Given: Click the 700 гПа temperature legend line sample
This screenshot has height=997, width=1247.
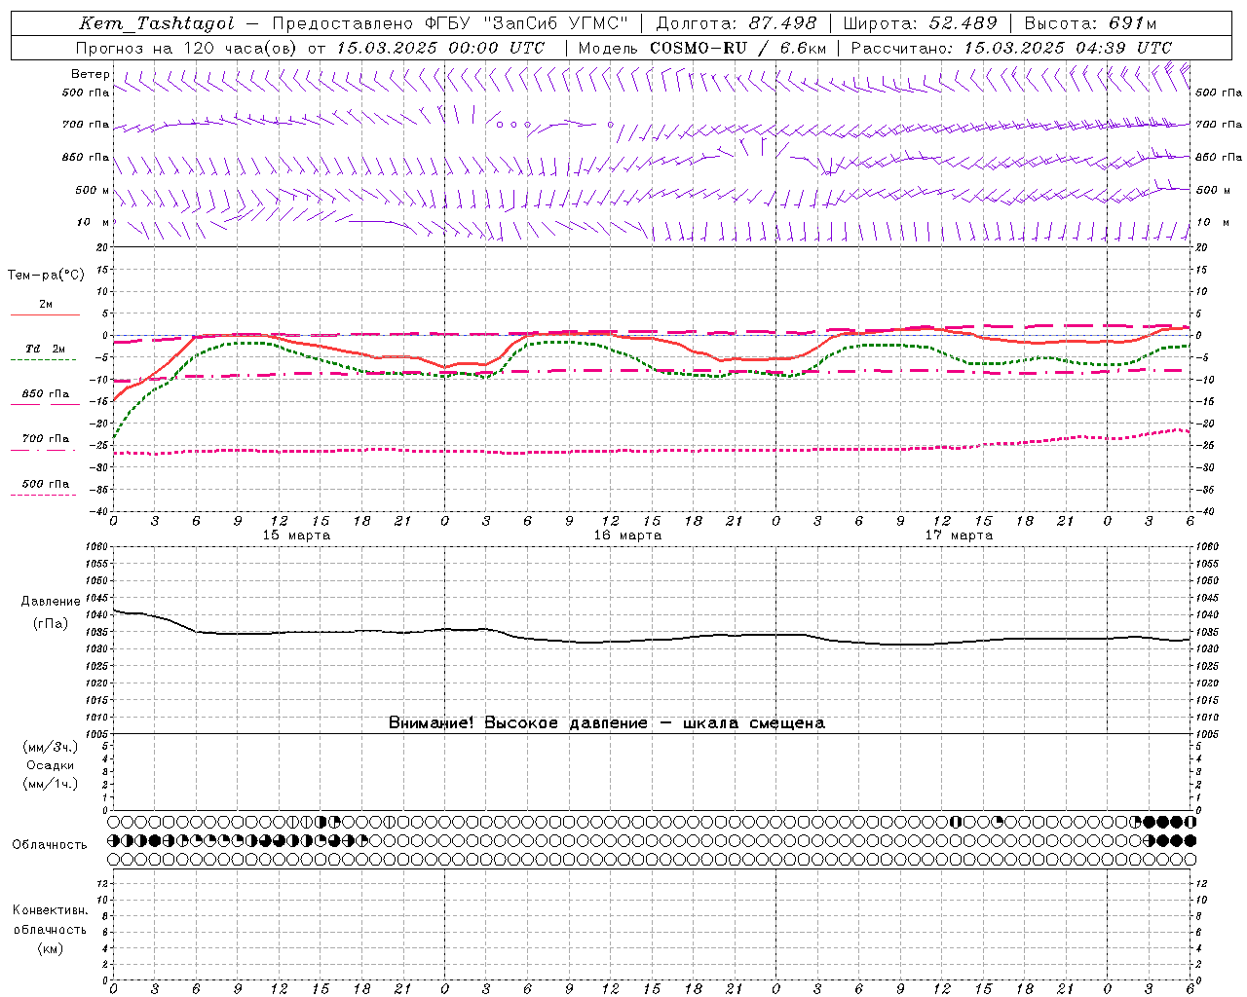Looking at the screenshot, I should tap(43, 450).
